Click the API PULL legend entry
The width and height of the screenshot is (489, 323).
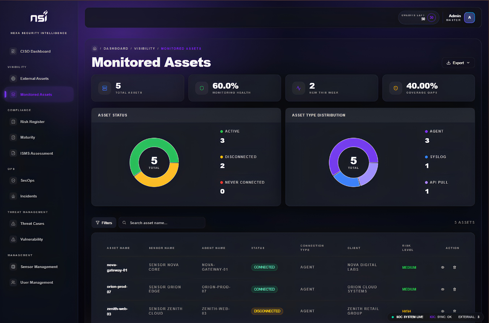437,182
